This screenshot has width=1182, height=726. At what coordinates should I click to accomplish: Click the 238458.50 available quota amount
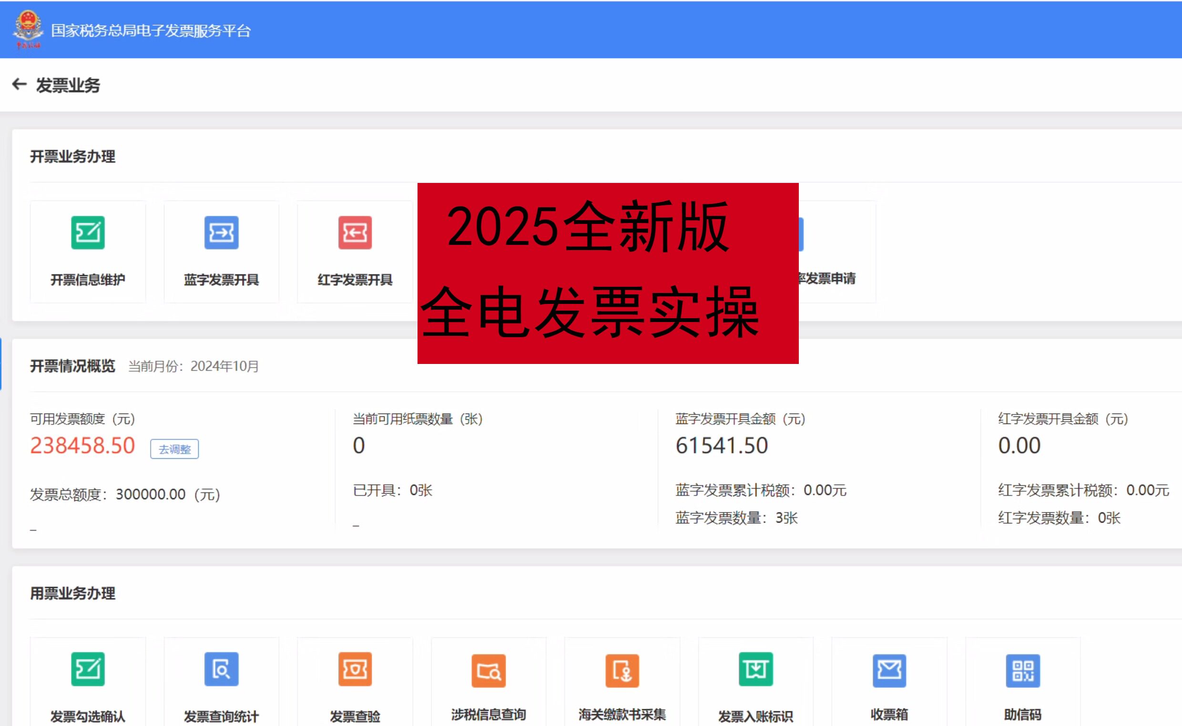click(82, 445)
